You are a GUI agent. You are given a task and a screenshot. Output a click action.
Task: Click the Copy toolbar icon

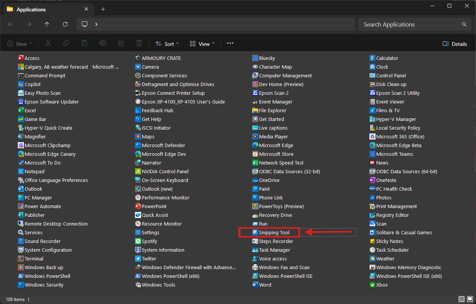[x=66, y=44]
